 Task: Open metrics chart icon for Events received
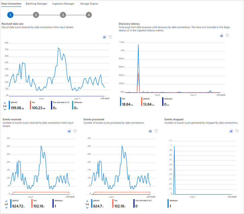(69, 131)
